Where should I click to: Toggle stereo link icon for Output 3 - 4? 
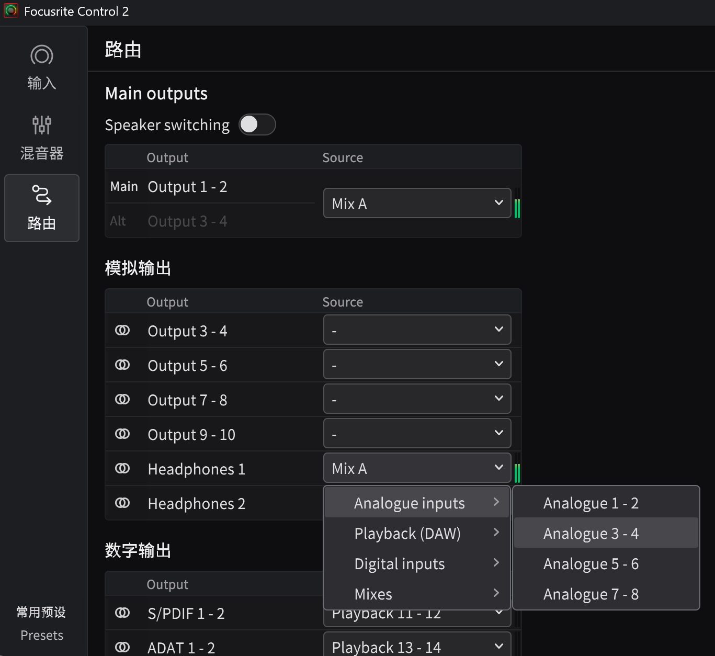coord(122,331)
